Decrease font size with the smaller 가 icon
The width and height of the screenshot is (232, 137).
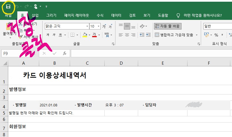110,26
